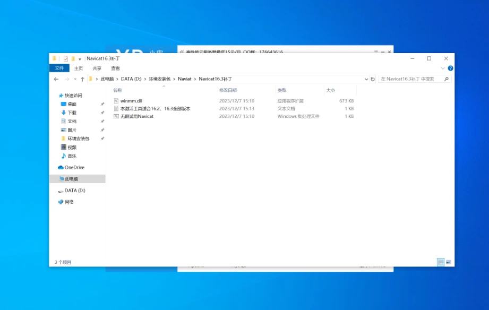Click the pin icon next to 环境安装包
Image resolution: width=489 pixels, height=310 pixels.
102,139
